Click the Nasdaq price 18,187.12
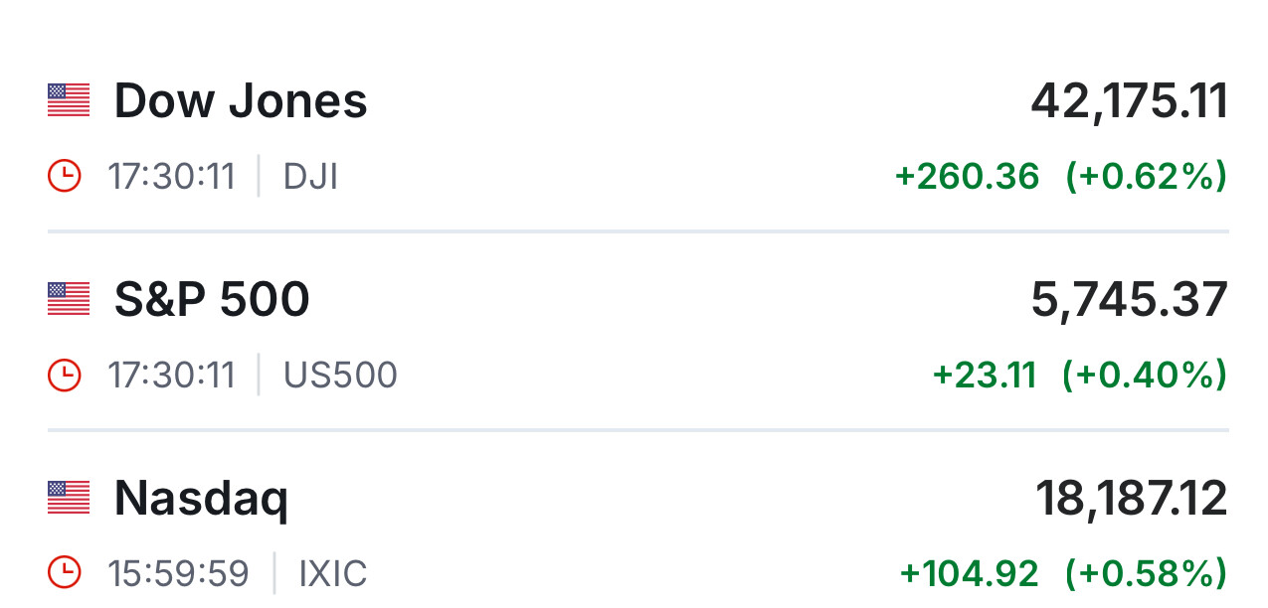The height and width of the screenshot is (608, 1268). [1132, 499]
